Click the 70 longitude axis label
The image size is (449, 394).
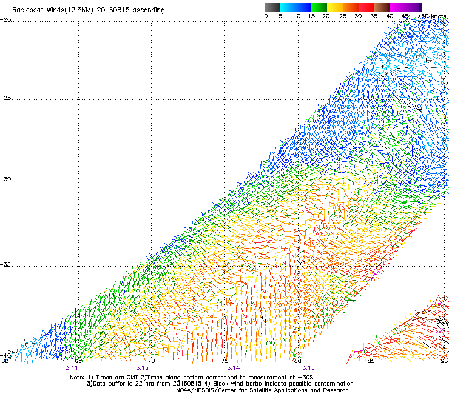151,361
